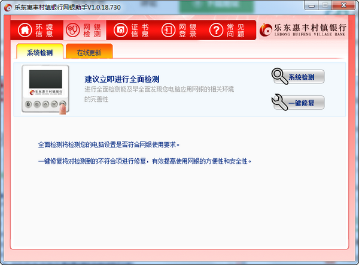
Task: Minimize the 网银助手 window
Action: [311, 5]
